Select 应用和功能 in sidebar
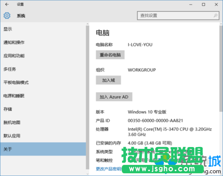The width and height of the screenshot is (223, 176). point(43,56)
